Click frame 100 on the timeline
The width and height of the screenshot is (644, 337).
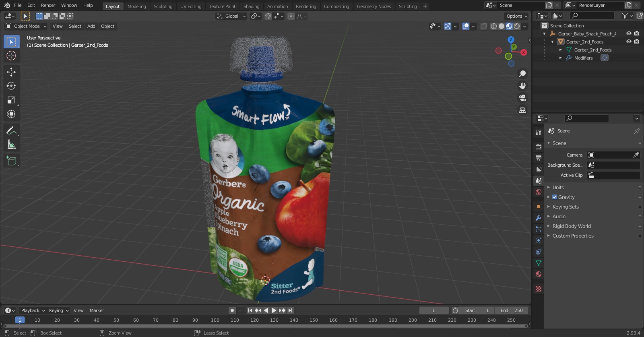tap(215, 320)
